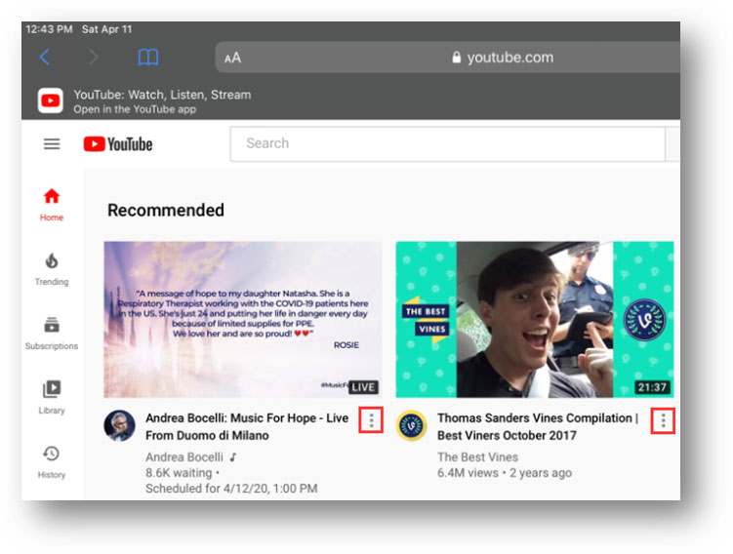Open Trending in sidebar

[52, 269]
